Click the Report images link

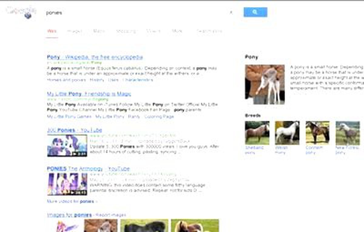(x=111, y=215)
